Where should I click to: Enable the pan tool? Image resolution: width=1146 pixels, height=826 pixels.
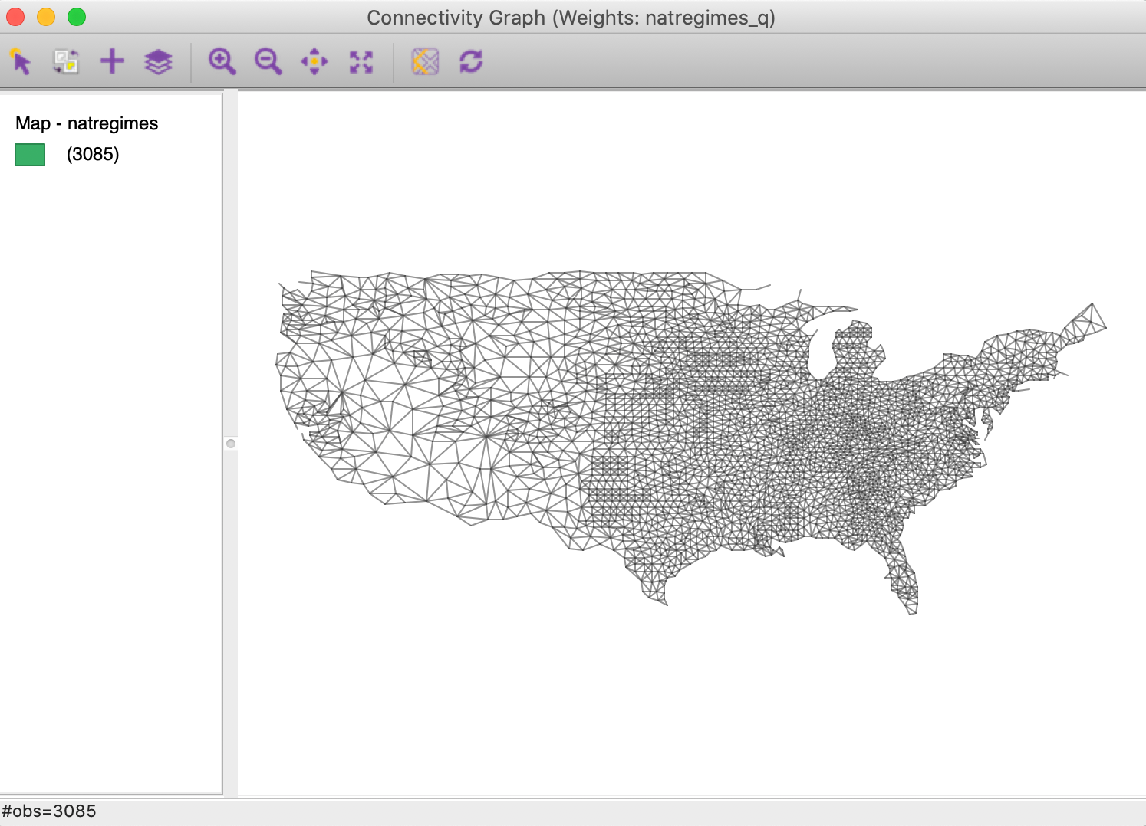pyautogui.click(x=314, y=61)
